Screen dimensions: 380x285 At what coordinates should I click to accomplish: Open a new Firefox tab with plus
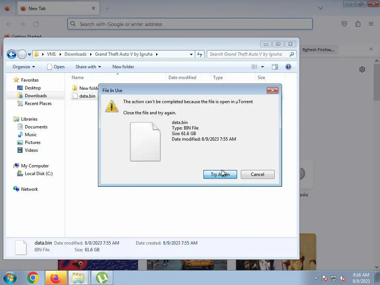[x=107, y=9]
